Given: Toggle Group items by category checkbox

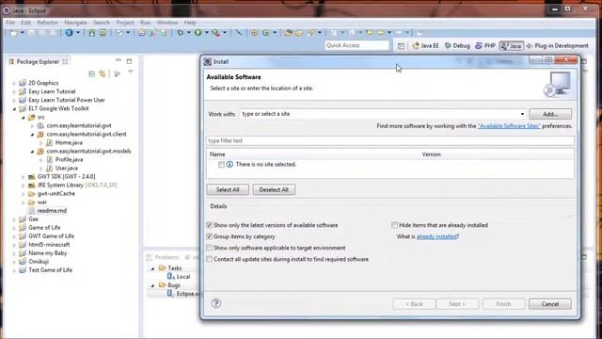Looking at the screenshot, I should (209, 236).
